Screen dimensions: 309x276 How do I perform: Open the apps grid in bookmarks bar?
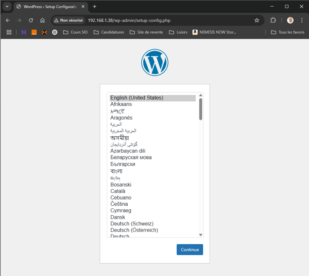9,32
